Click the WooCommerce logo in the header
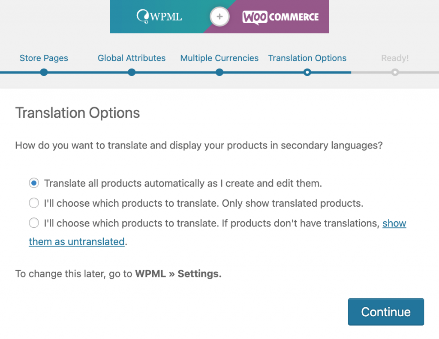 (x=281, y=17)
